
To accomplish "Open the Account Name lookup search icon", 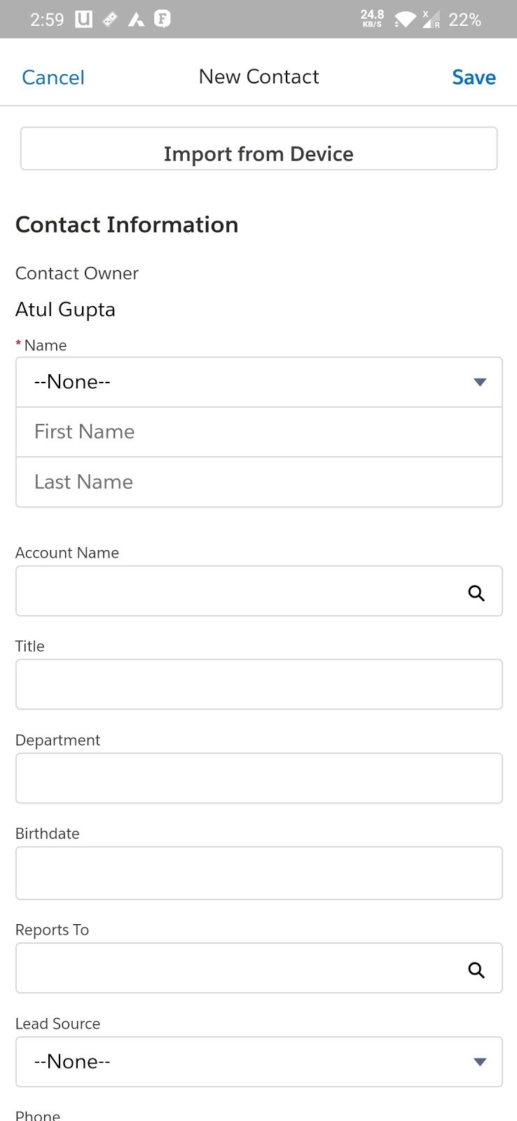I will [477, 592].
